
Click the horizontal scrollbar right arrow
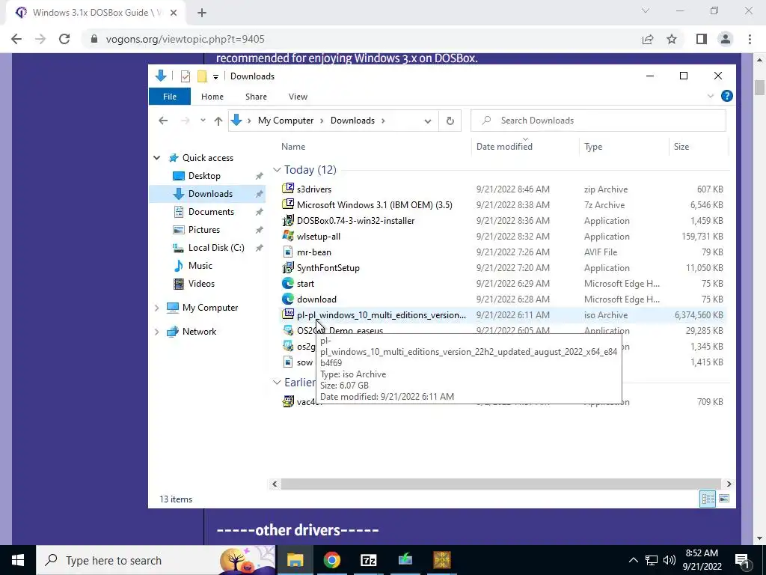(x=729, y=484)
